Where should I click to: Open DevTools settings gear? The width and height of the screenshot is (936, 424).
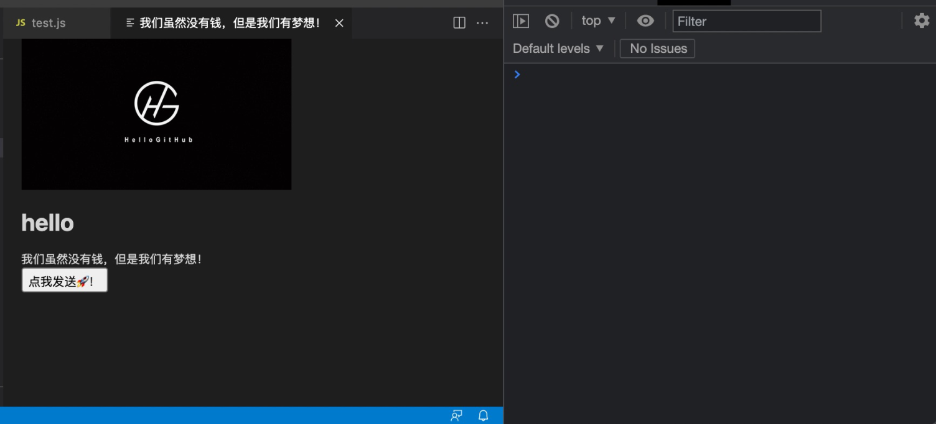coord(921,21)
